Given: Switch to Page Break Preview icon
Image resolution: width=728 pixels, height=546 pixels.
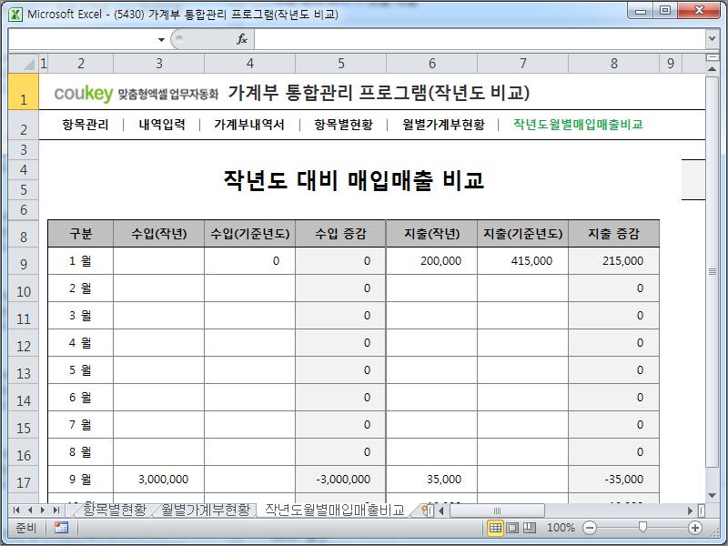Looking at the screenshot, I should pyautogui.click(x=530, y=528).
